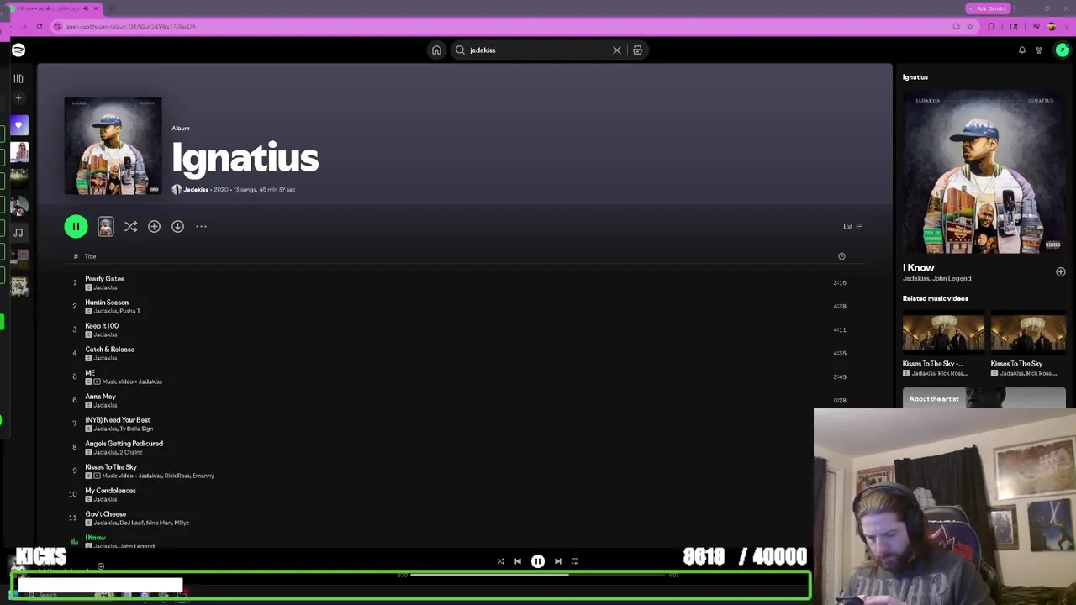Open first Kisses To The Sky video thumbnail
1076x605 pixels.
click(943, 332)
